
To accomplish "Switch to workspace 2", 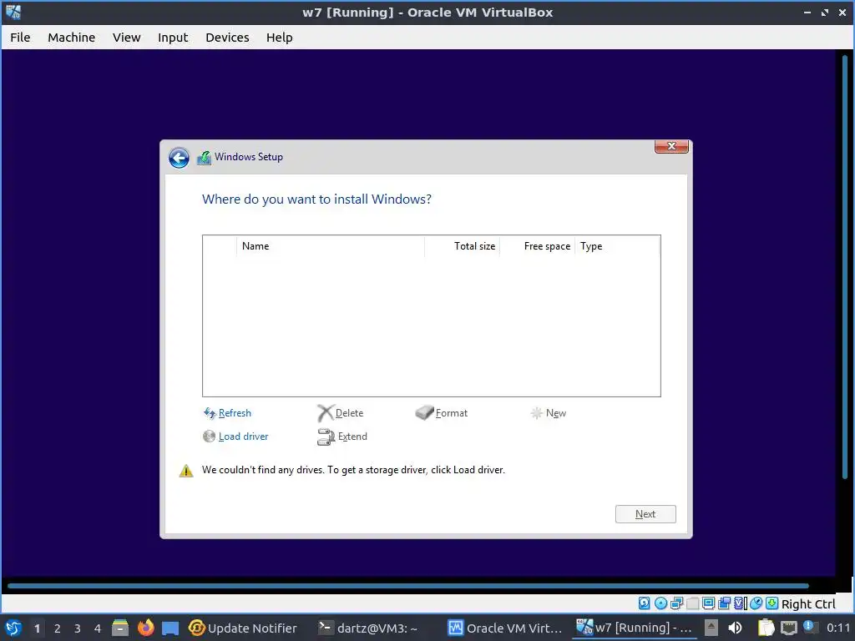I will pyautogui.click(x=58, y=628).
